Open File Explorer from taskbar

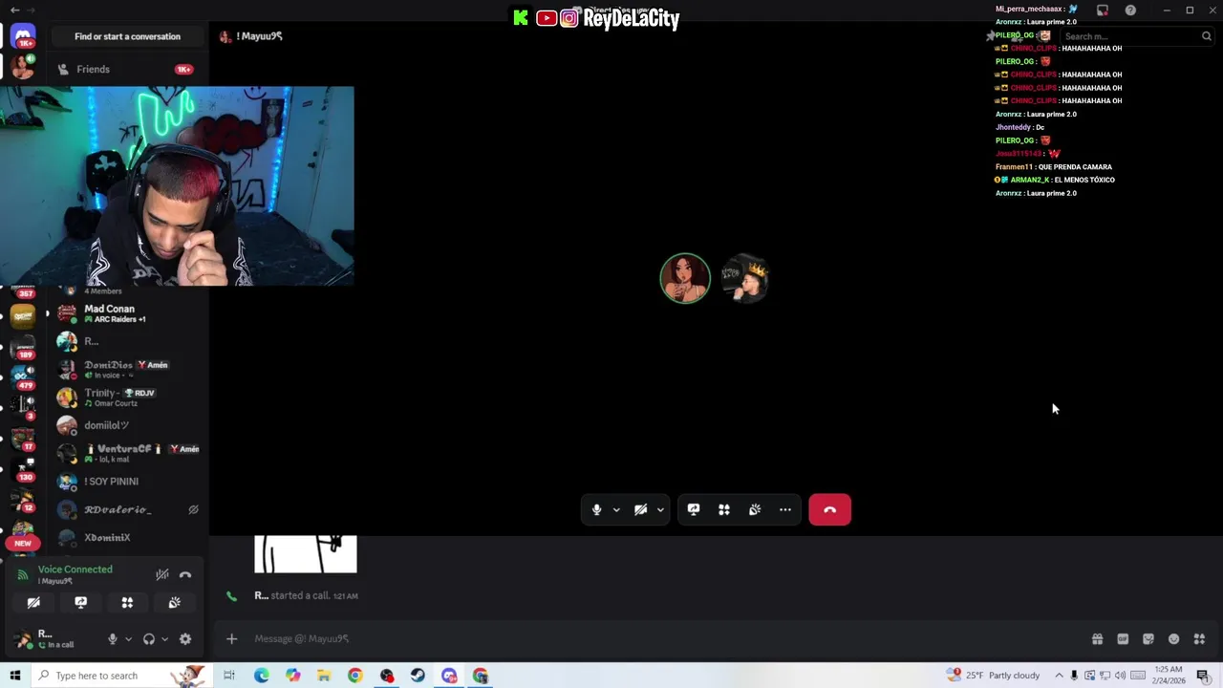pyautogui.click(x=324, y=676)
